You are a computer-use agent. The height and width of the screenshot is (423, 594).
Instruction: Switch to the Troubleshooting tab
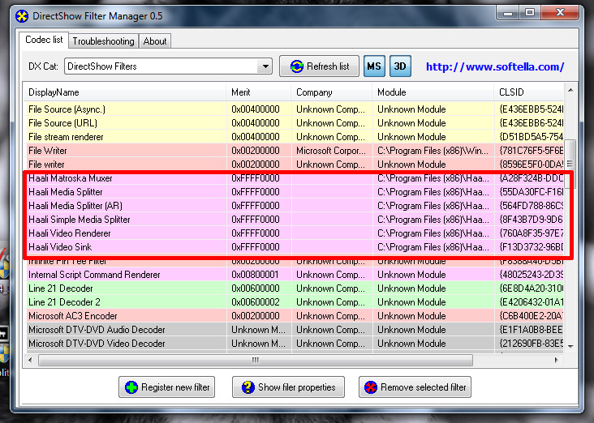[x=103, y=41]
